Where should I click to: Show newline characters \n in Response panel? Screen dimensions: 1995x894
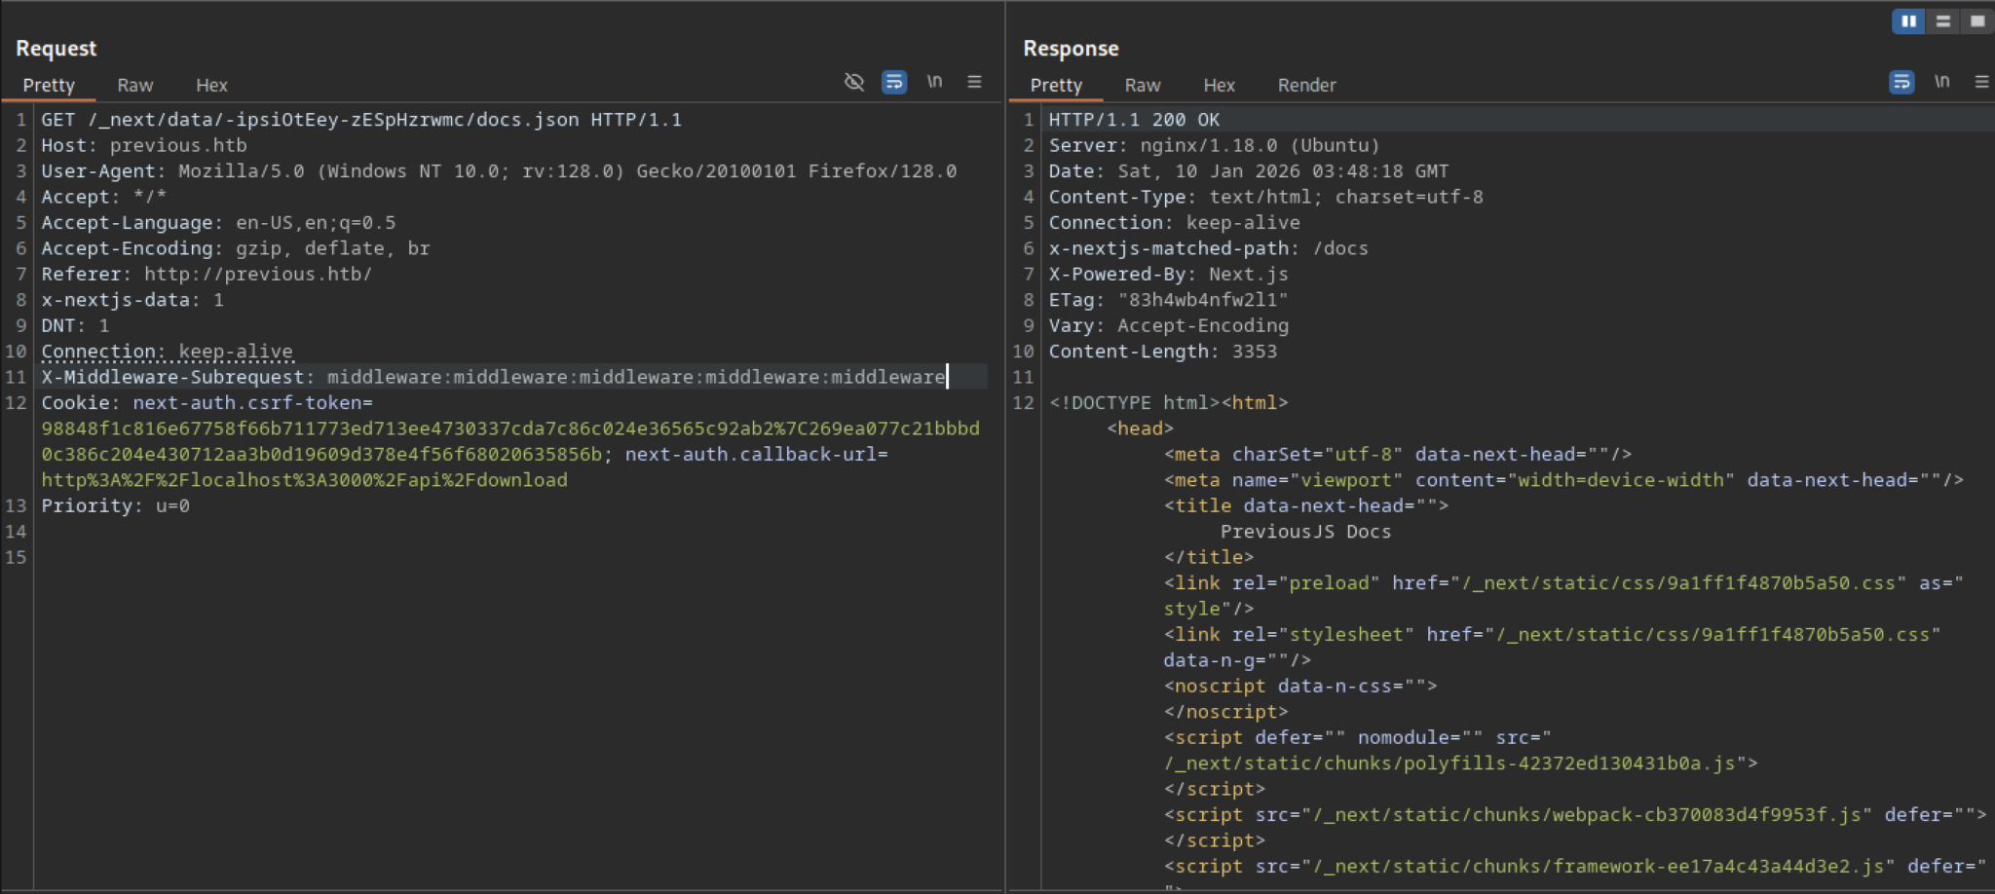point(1941,82)
